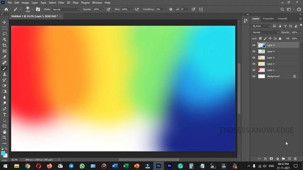
Task: Delete layer with trash icon
Action: click(x=295, y=159)
